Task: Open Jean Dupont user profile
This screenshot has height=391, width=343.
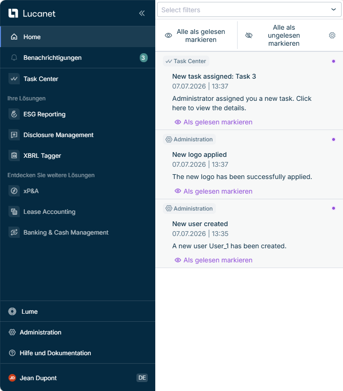Action: (x=39, y=378)
